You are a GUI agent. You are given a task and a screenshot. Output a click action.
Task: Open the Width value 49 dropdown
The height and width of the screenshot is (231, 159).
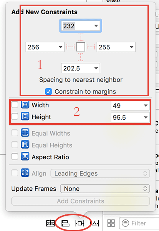pos(146,105)
